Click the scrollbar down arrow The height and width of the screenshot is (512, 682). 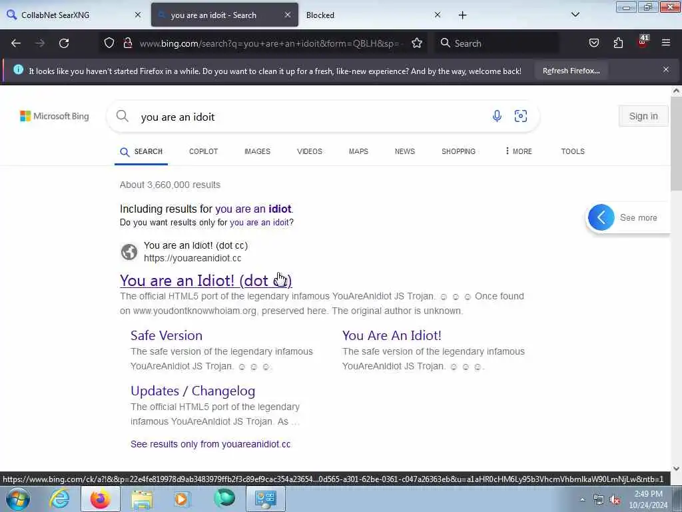676,469
